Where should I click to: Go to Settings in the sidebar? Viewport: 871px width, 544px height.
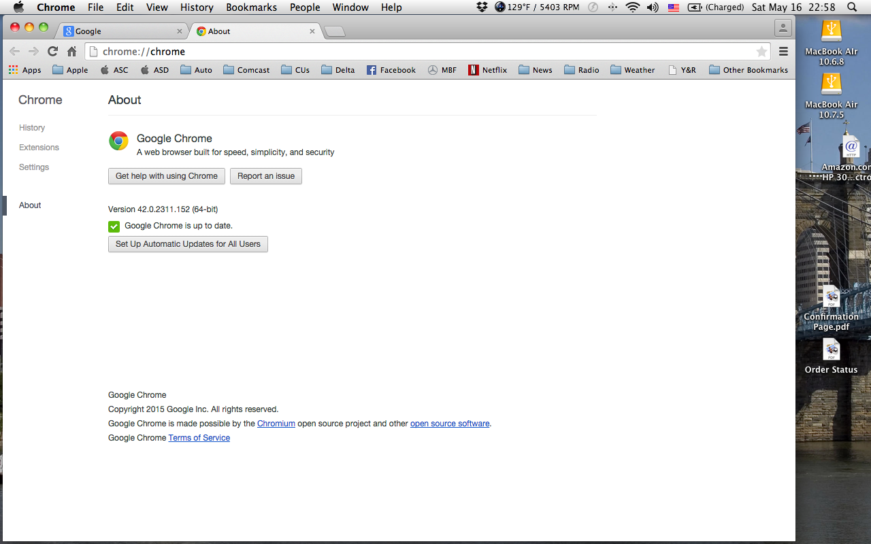pyautogui.click(x=34, y=167)
